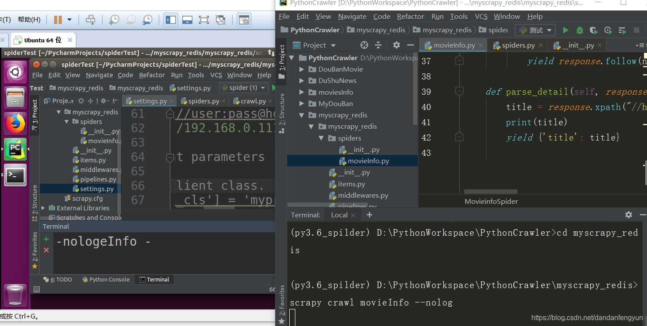Image resolution: width=647 pixels, height=326 pixels.
Task: Expand moviesInfo folder in project tree
Action: 301,92
